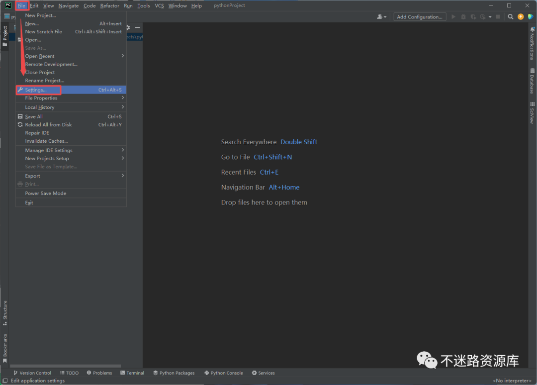The width and height of the screenshot is (537, 385).
Task: Choose Invalidate Caches... menu entry
Action: click(x=46, y=141)
